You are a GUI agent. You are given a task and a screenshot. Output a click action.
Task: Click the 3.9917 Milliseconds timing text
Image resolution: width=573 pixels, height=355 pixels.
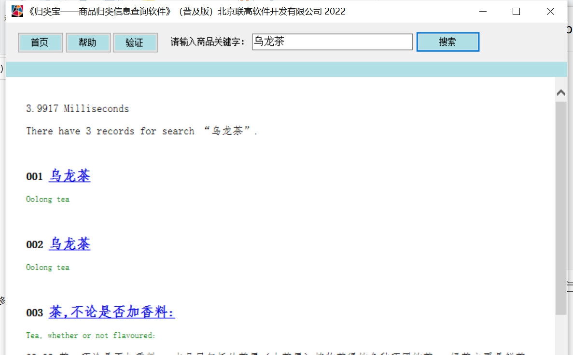point(78,108)
